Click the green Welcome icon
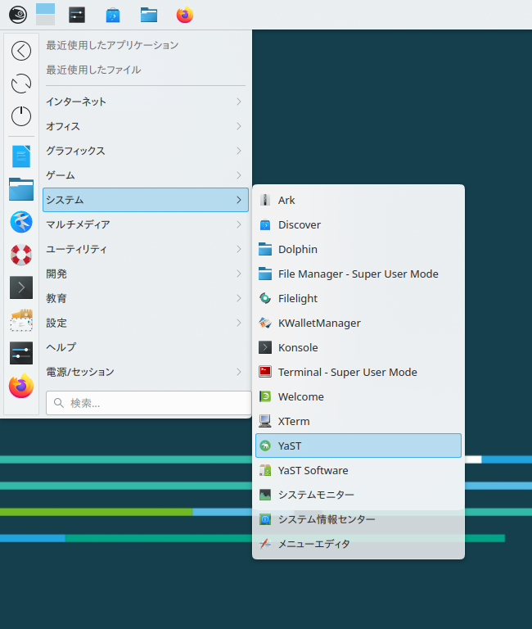The width and height of the screenshot is (532, 629). coord(265,396)
